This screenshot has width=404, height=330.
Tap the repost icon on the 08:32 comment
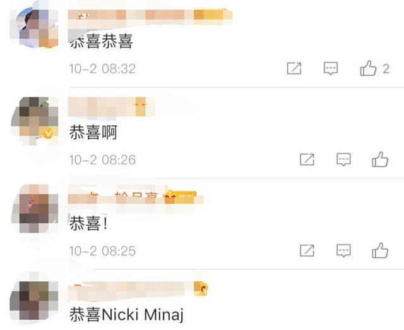click(294, 68)
